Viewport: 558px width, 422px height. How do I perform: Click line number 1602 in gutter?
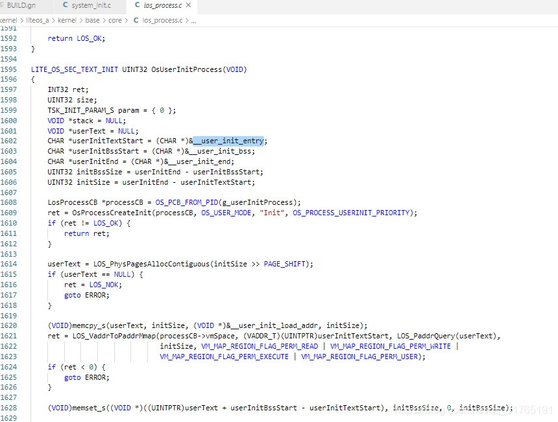8,141
